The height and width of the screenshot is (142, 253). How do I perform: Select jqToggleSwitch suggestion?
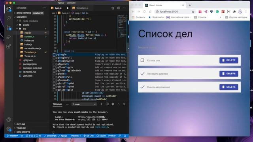[90, 61]
